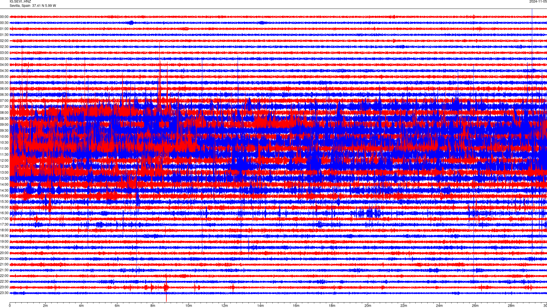This screenshot has width=547, height=308.
Task: Click the 10:30 row label
Action: pos(4,143)
